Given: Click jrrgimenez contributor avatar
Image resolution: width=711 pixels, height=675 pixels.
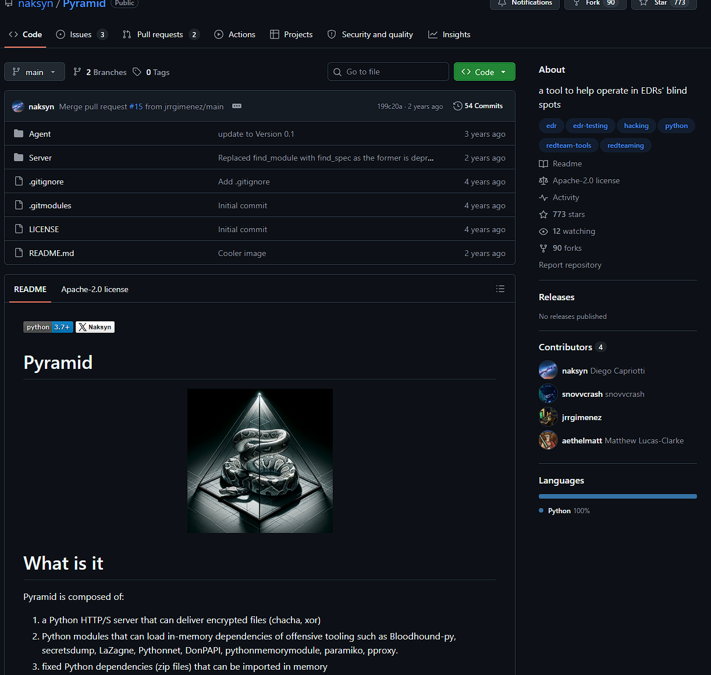Looking at the screenshot, I should tap(548, 417).
